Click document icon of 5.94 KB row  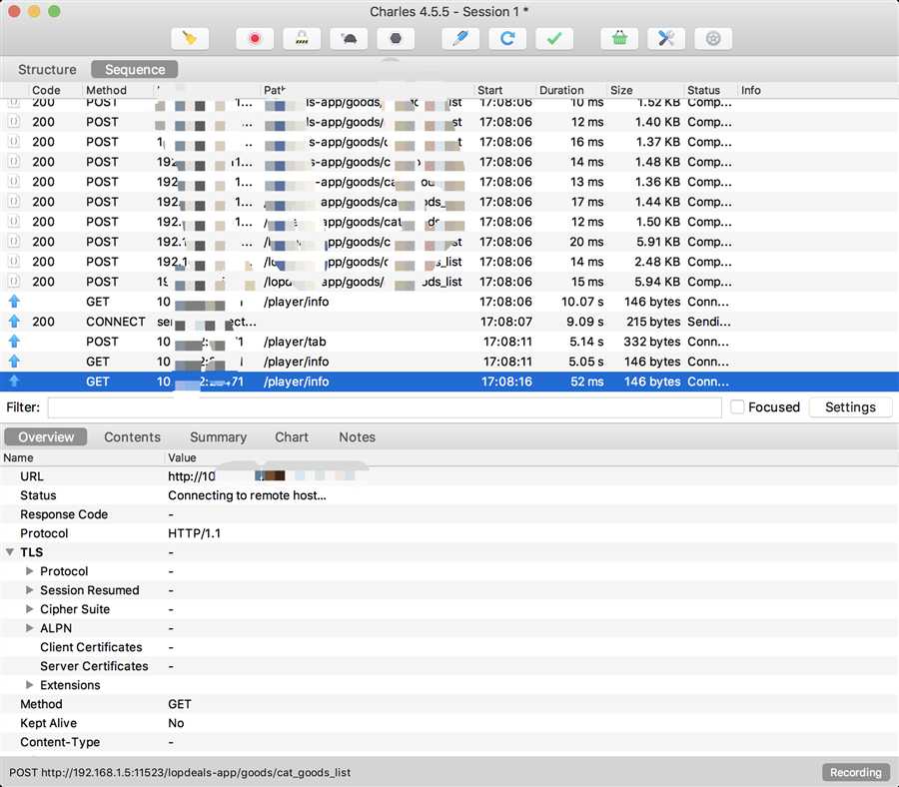point(14,282)
